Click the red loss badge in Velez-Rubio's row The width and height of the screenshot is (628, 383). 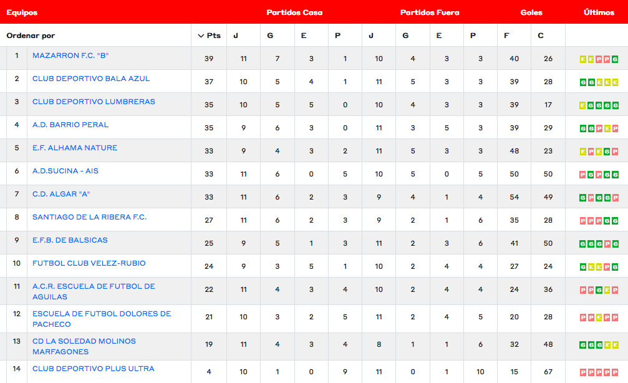pyautogui.click(x=607, y=267)
